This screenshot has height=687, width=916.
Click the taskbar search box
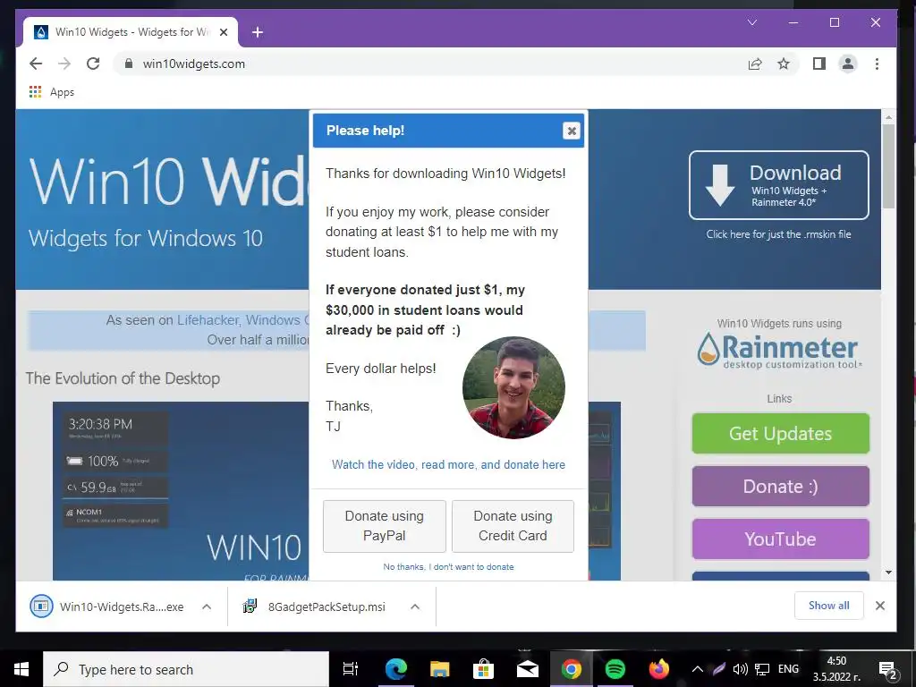click(186, 669)
